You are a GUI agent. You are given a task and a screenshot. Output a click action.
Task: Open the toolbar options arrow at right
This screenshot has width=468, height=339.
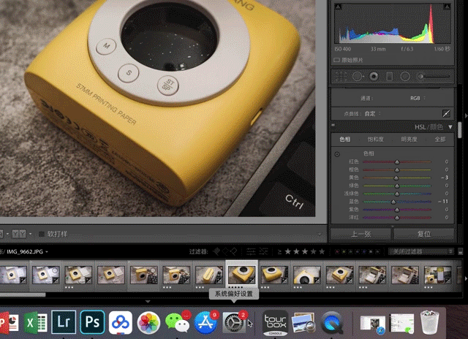pyautogui.click(x=320, y=235)
